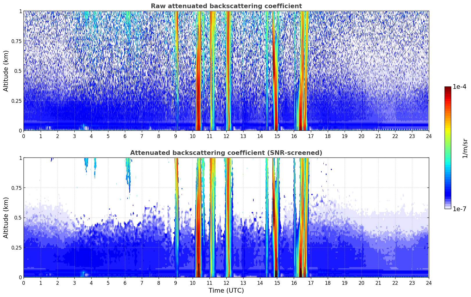Viewport: 471px width, 297px height.
Task: Click altitude tick 0.5 on the SNR-screened plot
Action: (18, 218)
